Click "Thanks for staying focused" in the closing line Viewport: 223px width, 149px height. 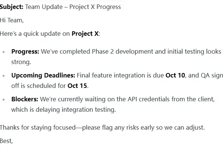tap(36, 128)
